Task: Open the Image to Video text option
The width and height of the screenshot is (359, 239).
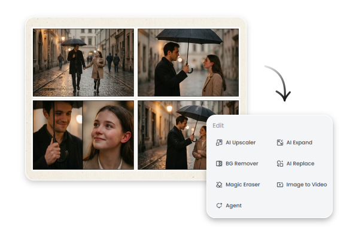Action: coord(306,185)
